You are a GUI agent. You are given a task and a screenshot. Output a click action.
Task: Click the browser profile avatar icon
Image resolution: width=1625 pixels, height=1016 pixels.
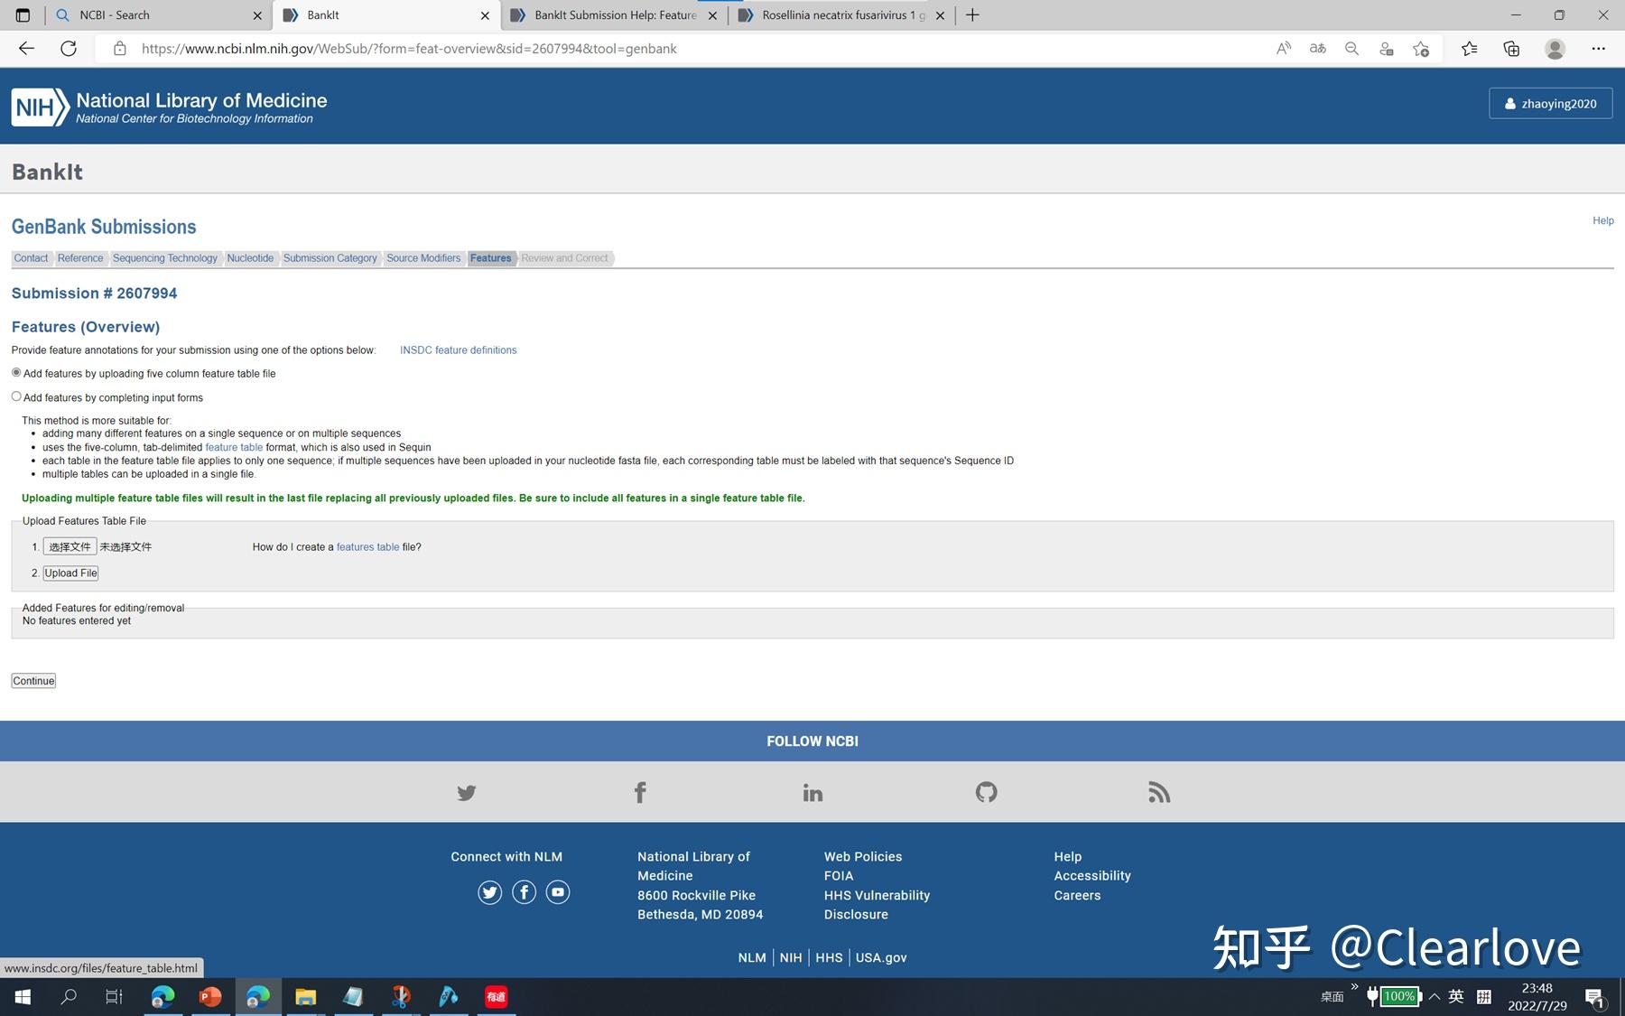pyautogui.click(x=1555, y=48)
